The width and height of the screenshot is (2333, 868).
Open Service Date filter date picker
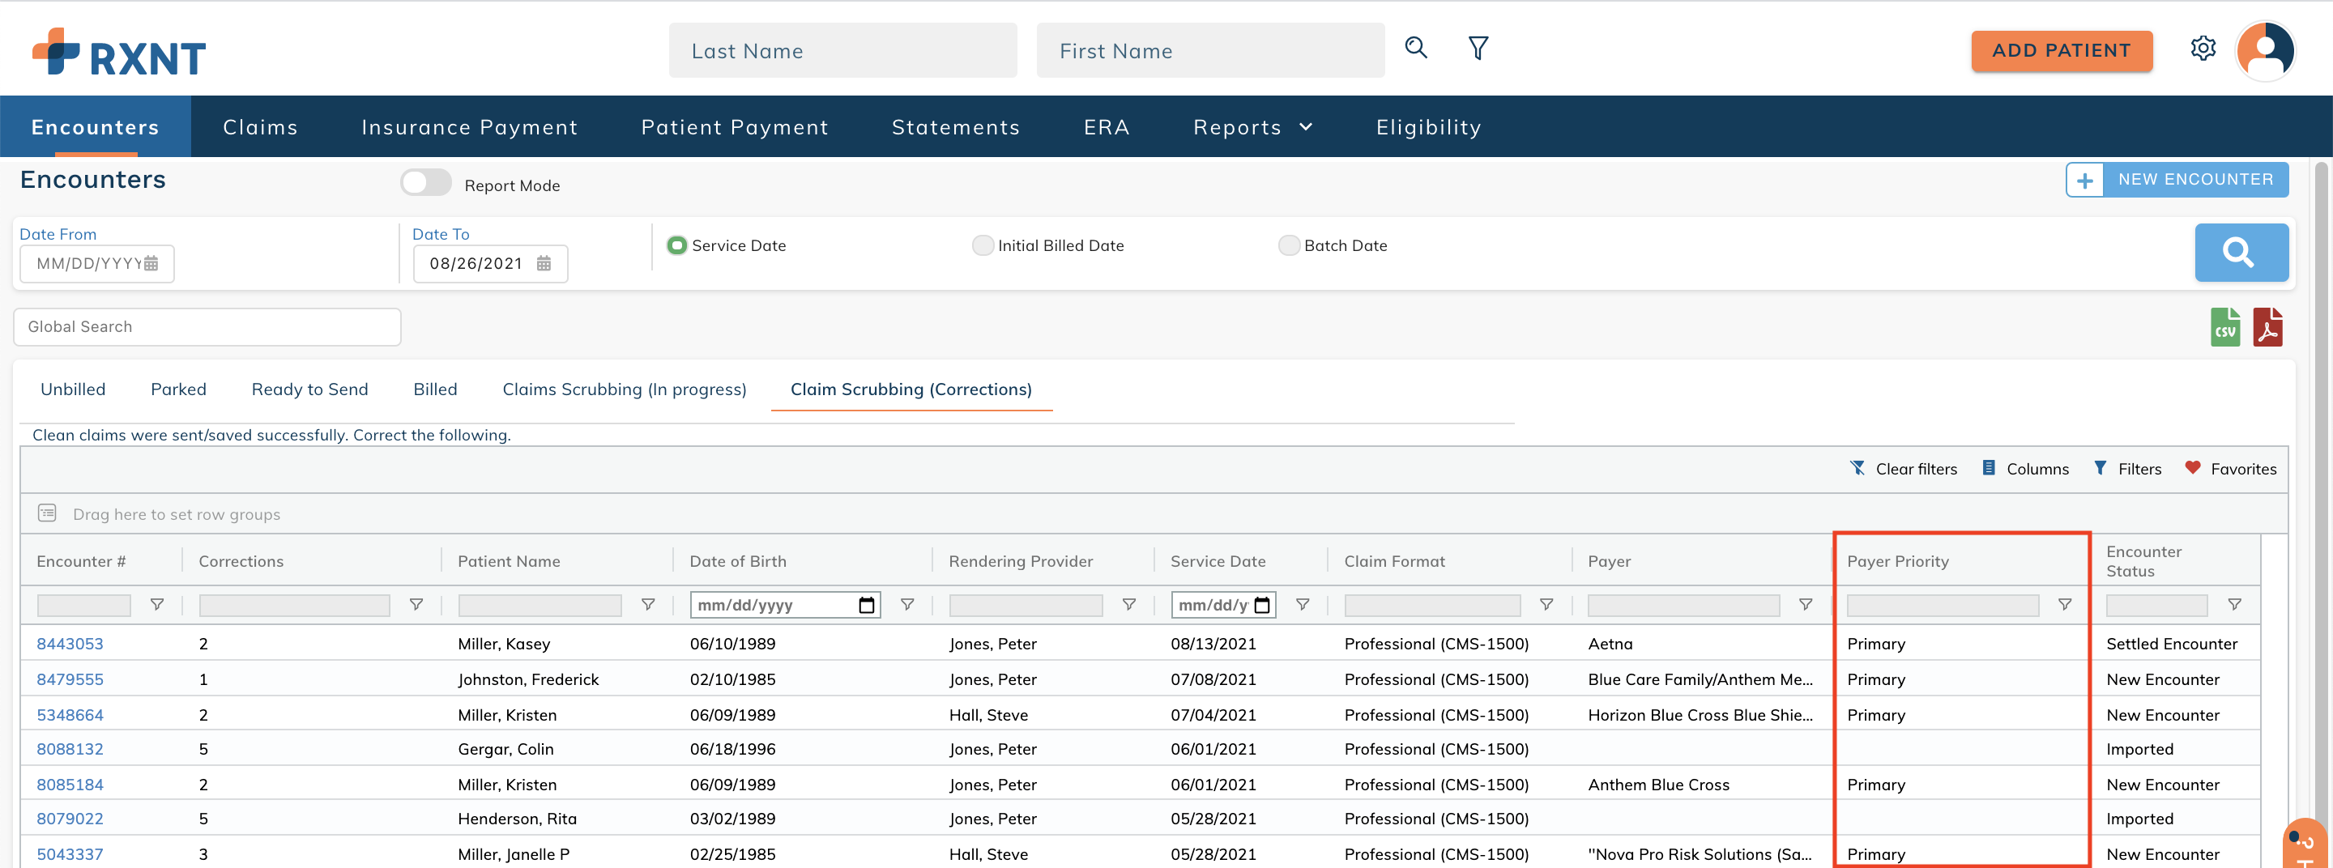[1261, 605]
